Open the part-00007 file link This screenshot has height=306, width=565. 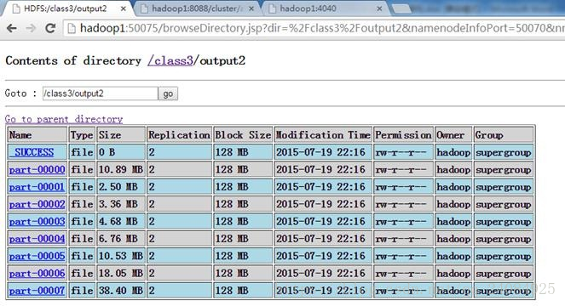pos(37,290)
